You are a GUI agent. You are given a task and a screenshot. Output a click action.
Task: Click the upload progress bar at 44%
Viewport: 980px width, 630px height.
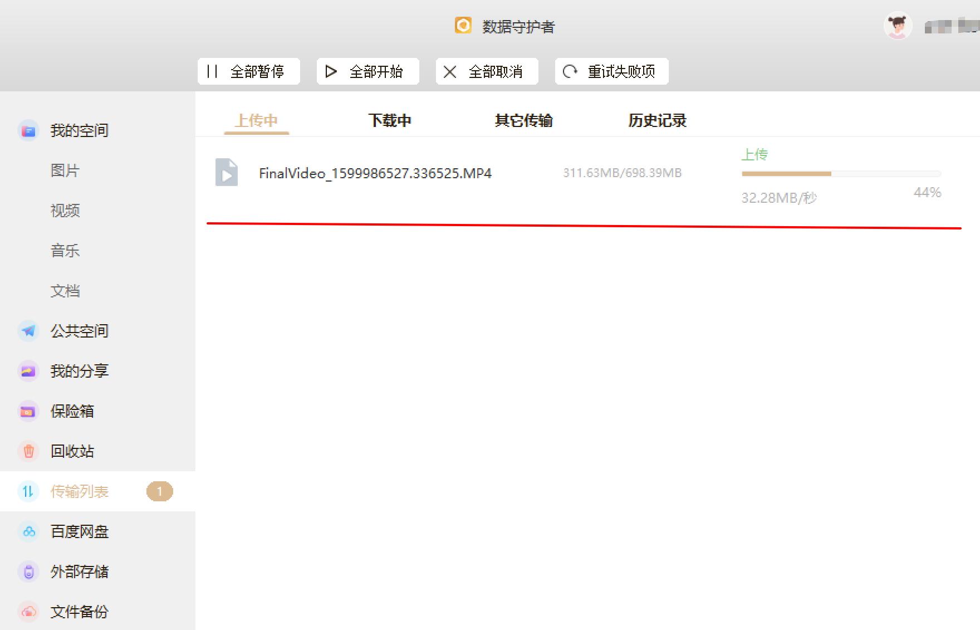841,173
